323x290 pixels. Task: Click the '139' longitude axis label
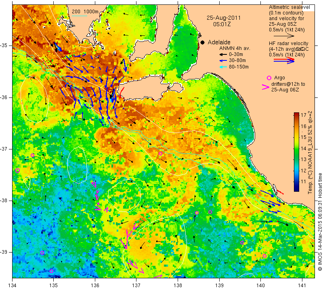point(219,285)
